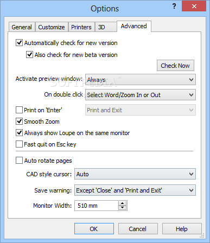Open Help for Options dialog

[182, 229]
